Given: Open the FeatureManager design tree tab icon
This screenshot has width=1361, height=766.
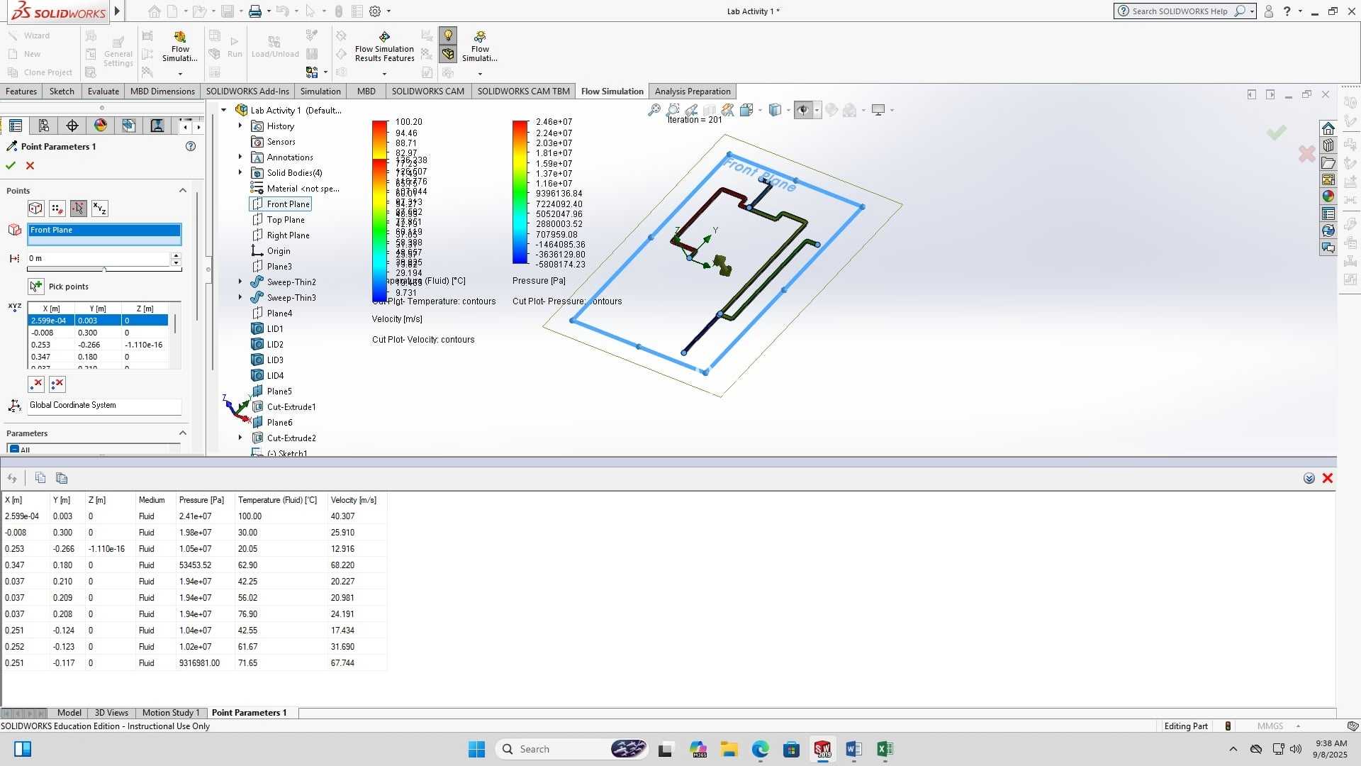Looking at the screenshot, I should (16, 126).
